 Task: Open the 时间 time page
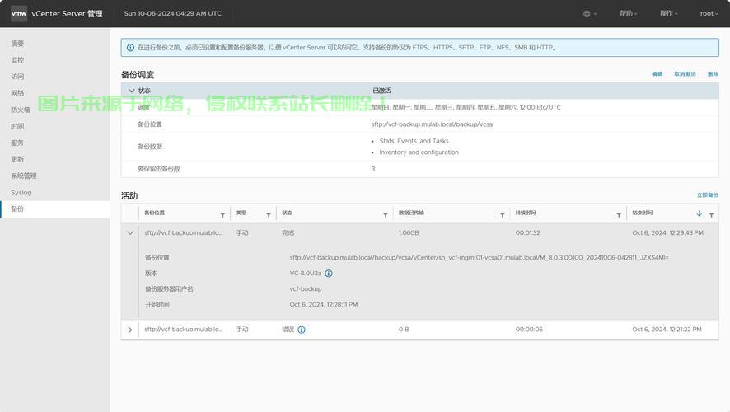[17, 126]
